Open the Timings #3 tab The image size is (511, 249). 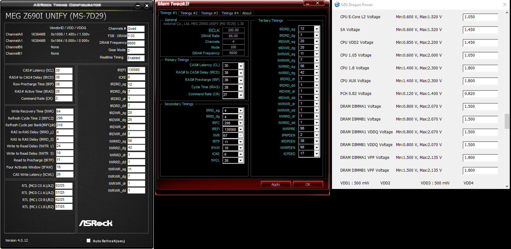pyautogui.click(x=209, y=13)
